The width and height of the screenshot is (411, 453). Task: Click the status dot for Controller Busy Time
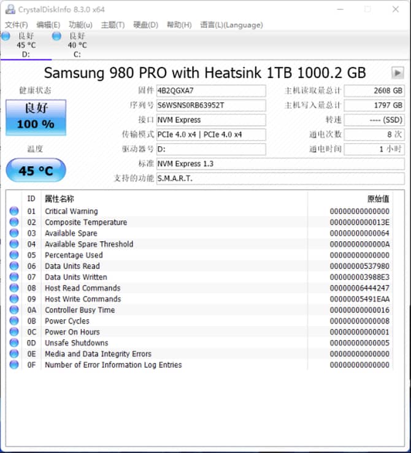pos(14,310)
